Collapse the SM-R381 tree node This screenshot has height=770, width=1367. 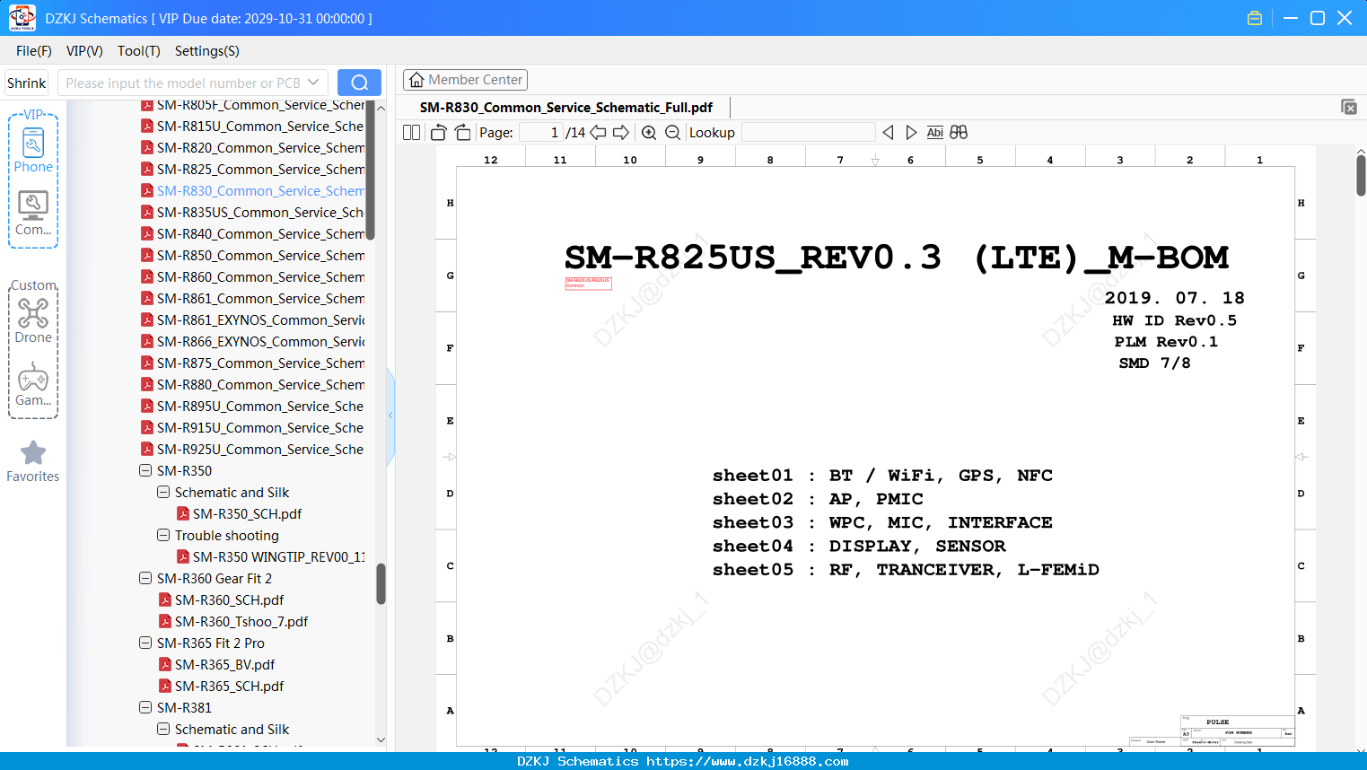[x=145, y=707]
